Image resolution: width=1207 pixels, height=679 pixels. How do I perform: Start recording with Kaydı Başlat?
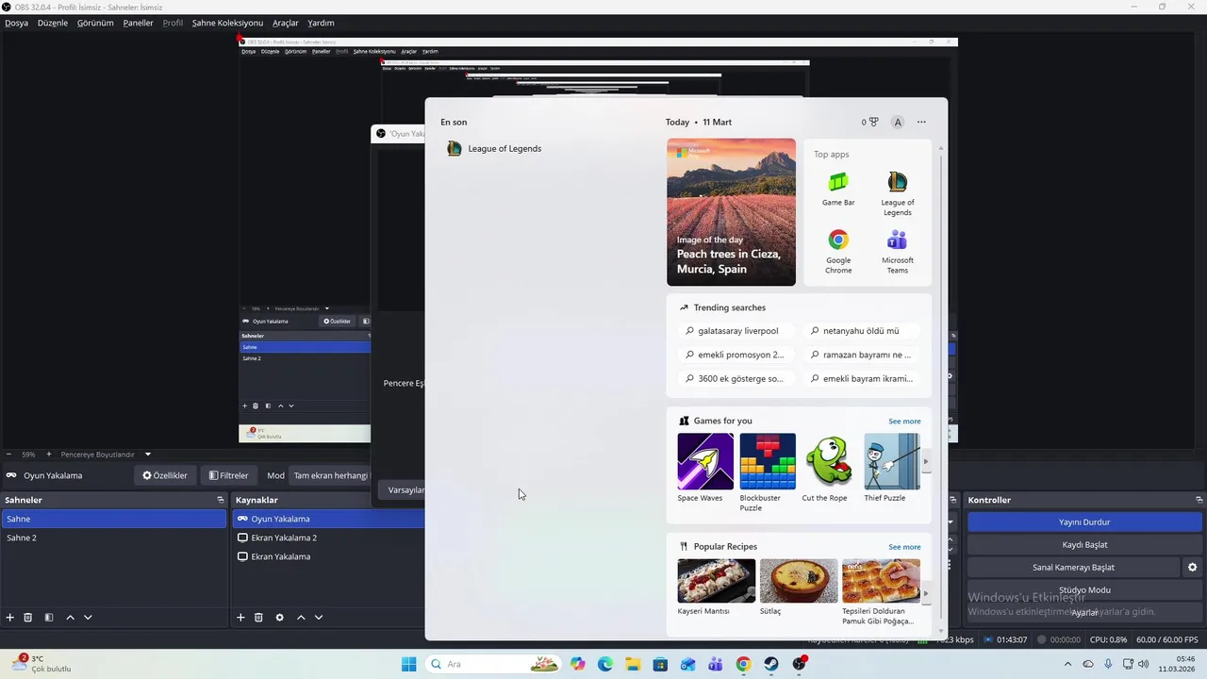1084,545
